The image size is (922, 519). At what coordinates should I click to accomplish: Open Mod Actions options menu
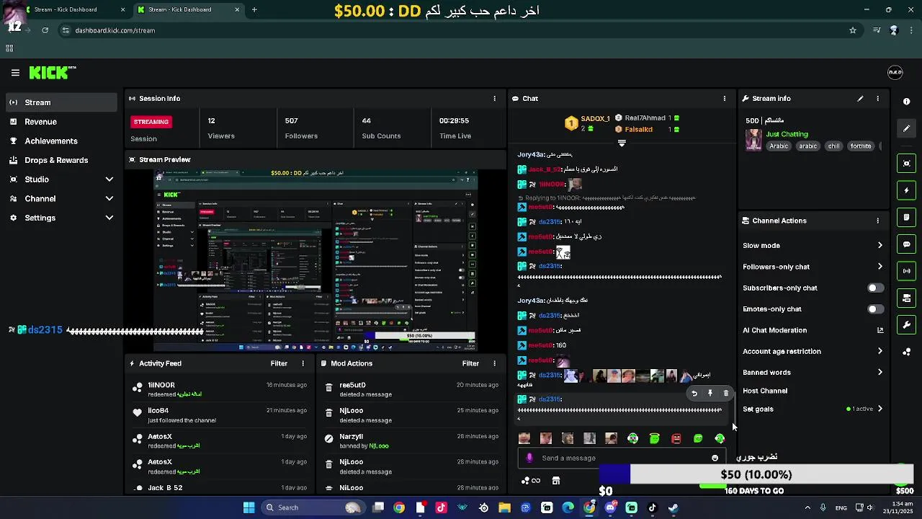[494, 363]
